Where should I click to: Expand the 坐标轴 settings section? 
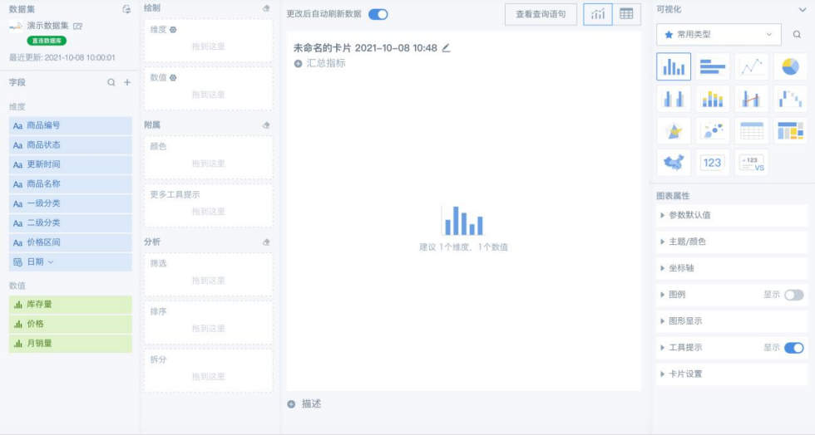point(681,268)
